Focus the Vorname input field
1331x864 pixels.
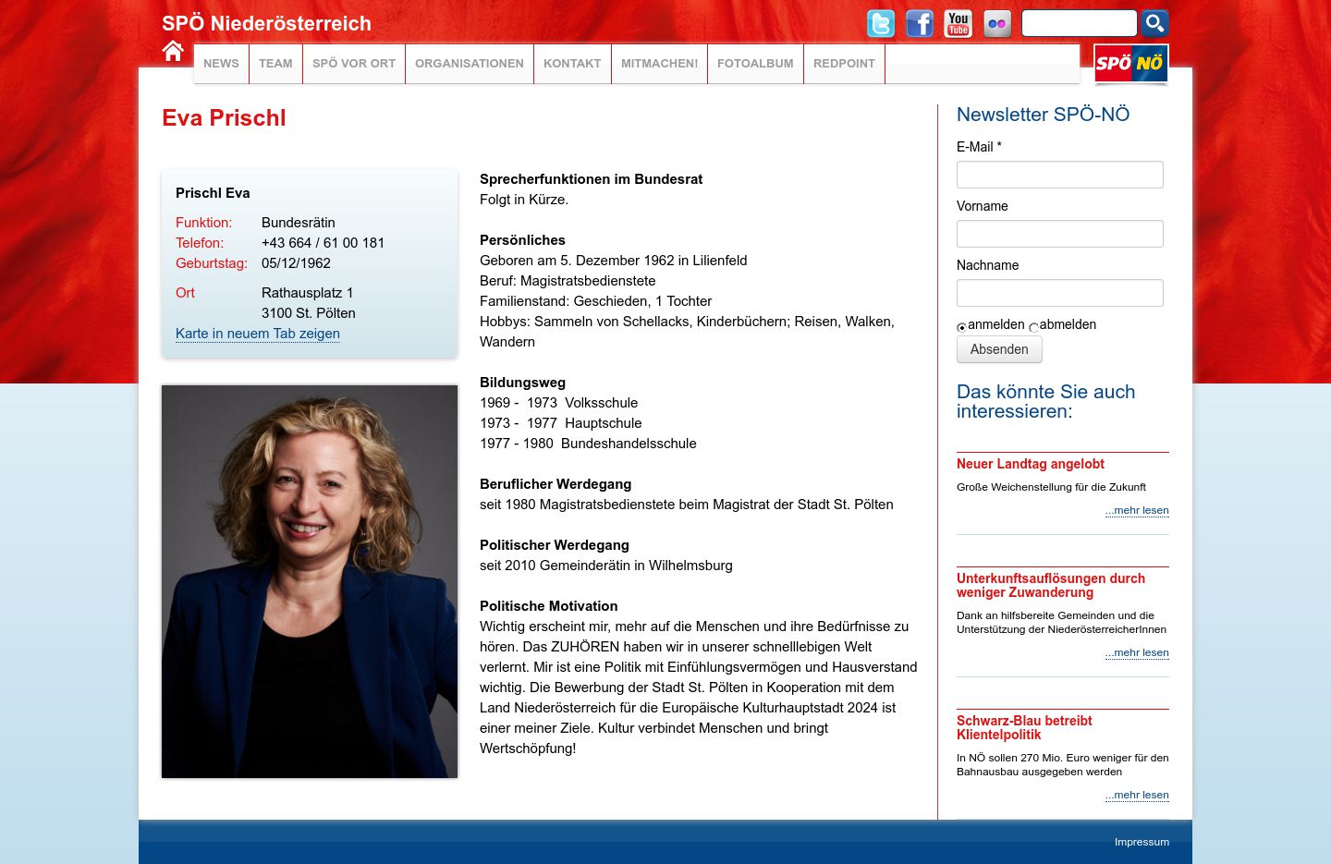[1060, 234]
